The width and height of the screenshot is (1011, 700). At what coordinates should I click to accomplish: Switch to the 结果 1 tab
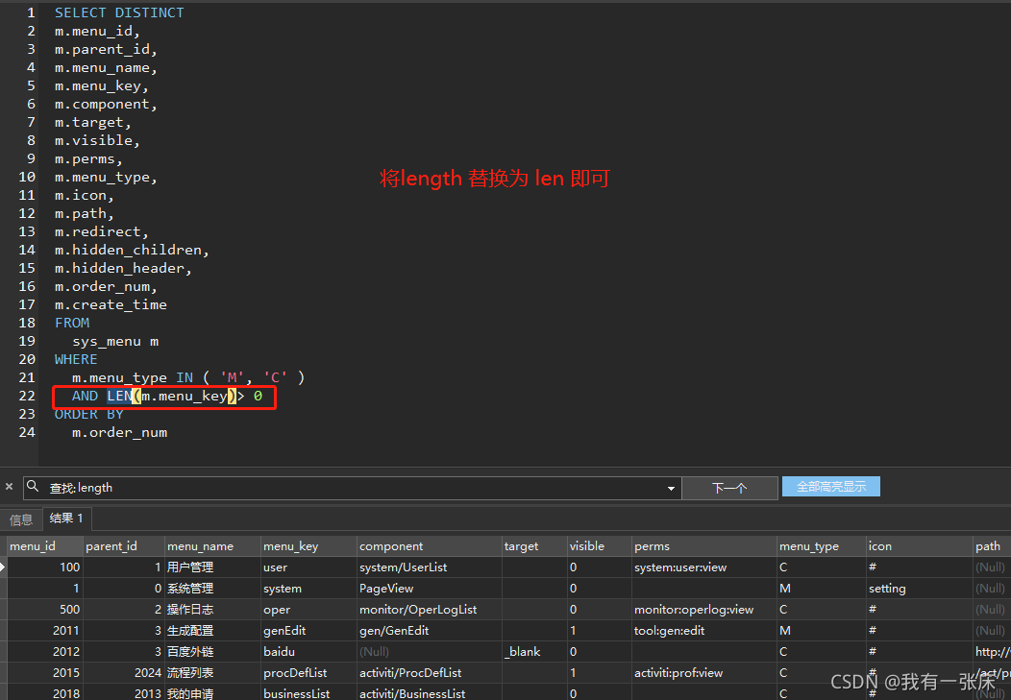point(66,518)
